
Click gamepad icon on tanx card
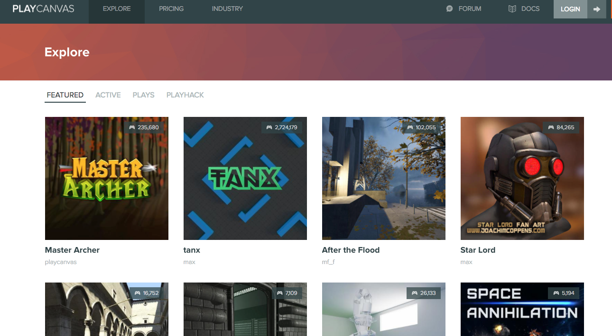click(269, 127)
